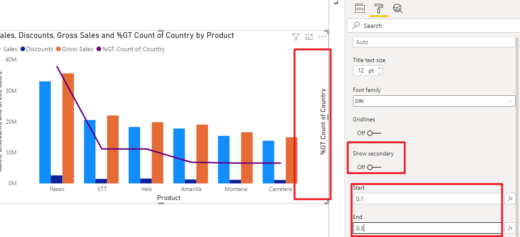Click the fx button next to Start
The width and height of the screenshot is (520, 237).
point(510,199)
